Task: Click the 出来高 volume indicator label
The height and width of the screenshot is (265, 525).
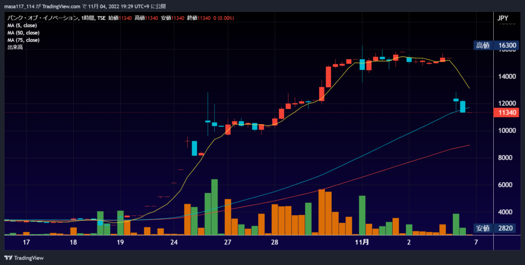Action: [x=15, y=47]
